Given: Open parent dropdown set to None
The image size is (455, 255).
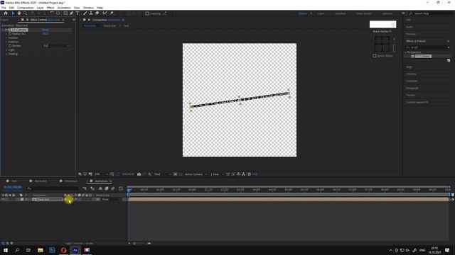Looking at the screenshot, I should [111, 200].
